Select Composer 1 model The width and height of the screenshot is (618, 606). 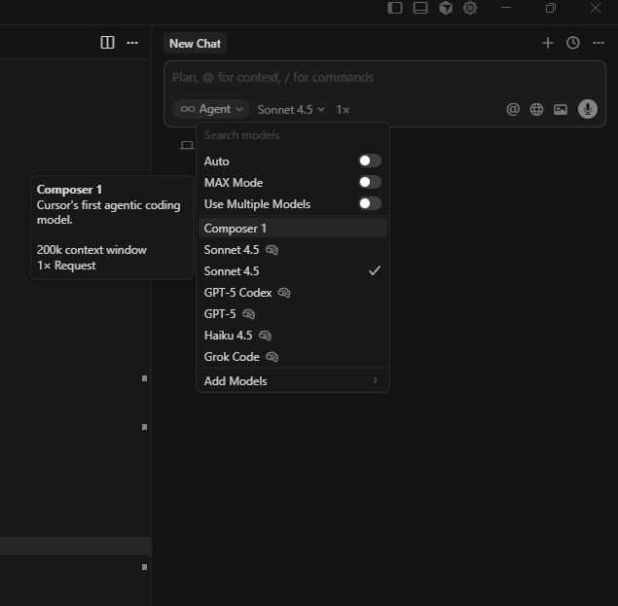pyautogui.click(x=293, y=229)
